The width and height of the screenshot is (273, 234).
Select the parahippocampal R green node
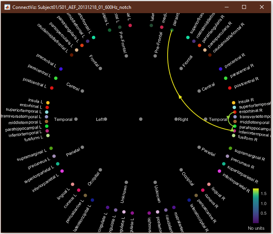click(235, 126)
